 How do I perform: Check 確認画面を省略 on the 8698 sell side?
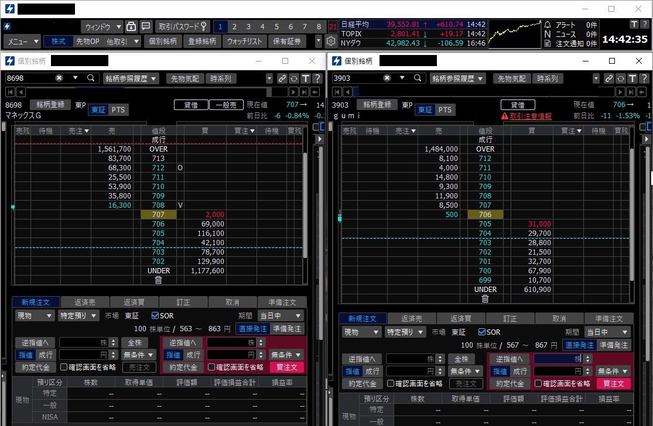[64, 367]
